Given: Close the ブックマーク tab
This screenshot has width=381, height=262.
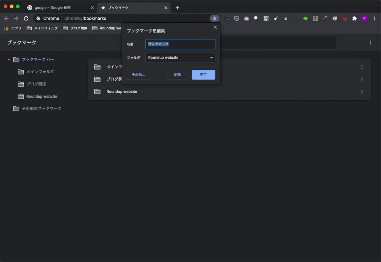Looking at the screenshot, I should coord(166,8).
